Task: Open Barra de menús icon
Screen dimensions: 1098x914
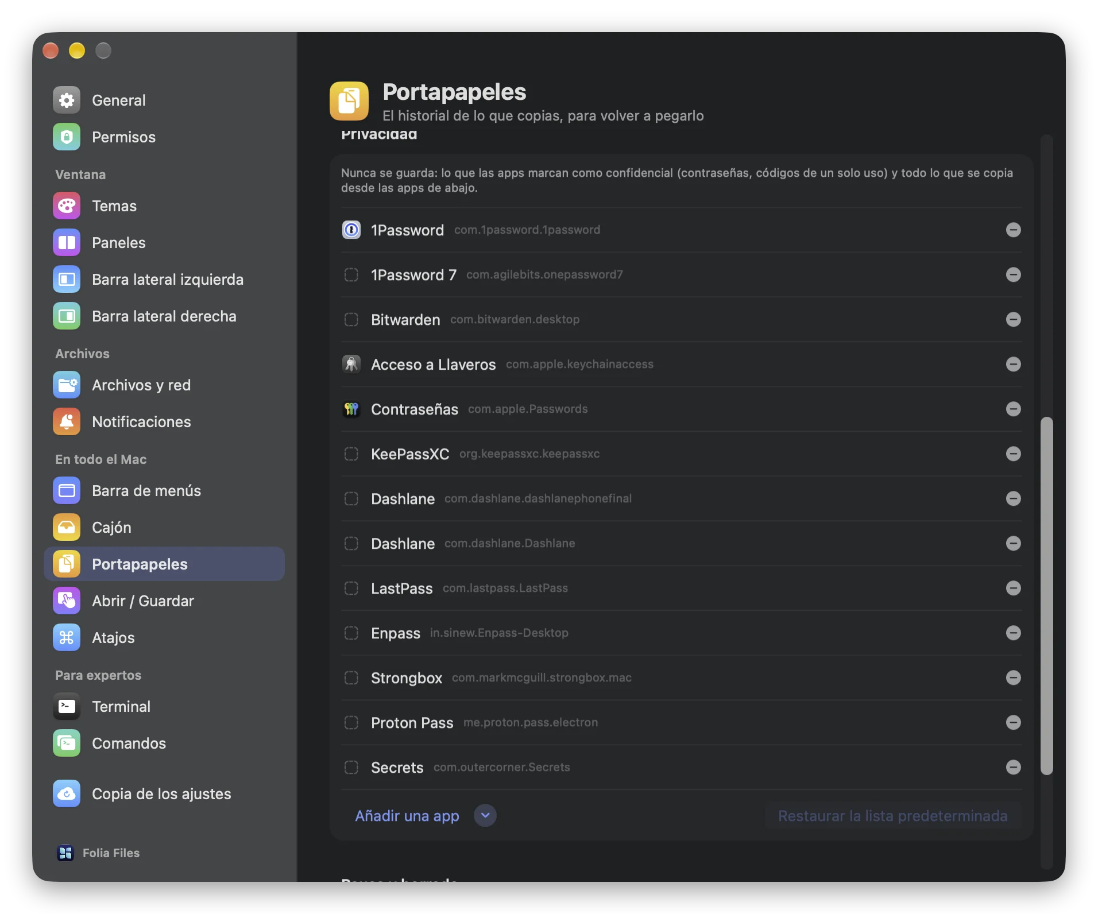Action: tap(67, 491)
